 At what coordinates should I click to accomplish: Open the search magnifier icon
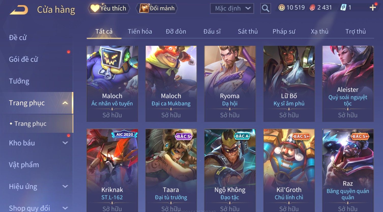[x=266, y=8]
